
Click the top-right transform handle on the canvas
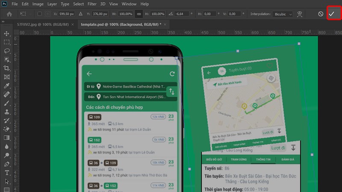pos(298,44)
